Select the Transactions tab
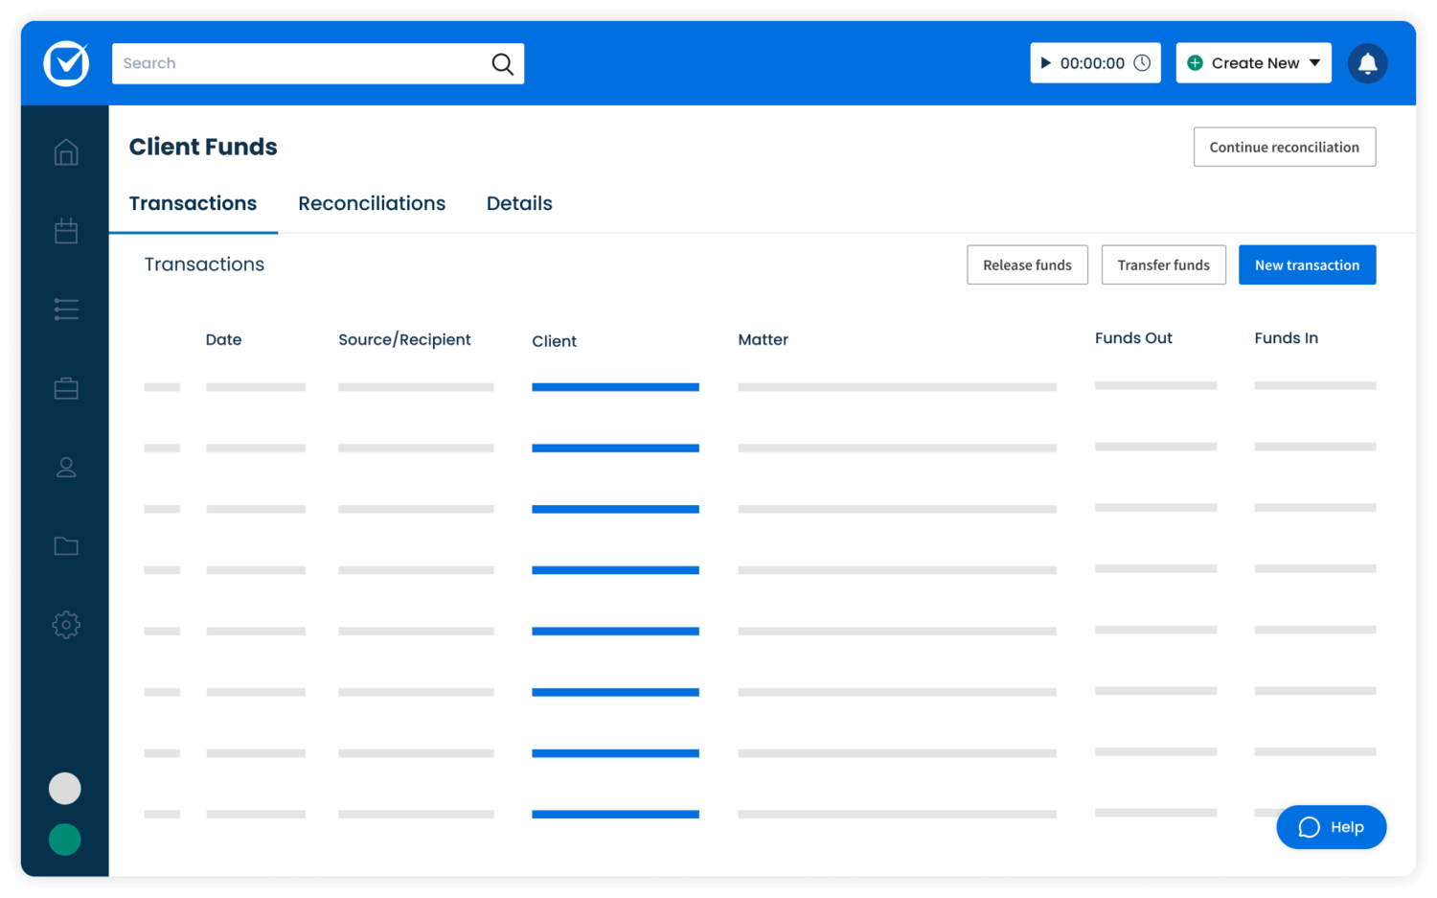Screen dimensions: 1437x898 tap(193, 203)
